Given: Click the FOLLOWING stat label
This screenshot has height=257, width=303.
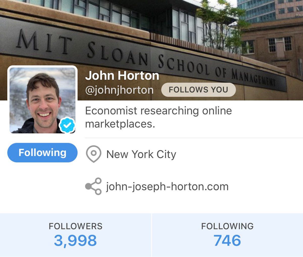Looking at the screenshot, I should 227,226.
